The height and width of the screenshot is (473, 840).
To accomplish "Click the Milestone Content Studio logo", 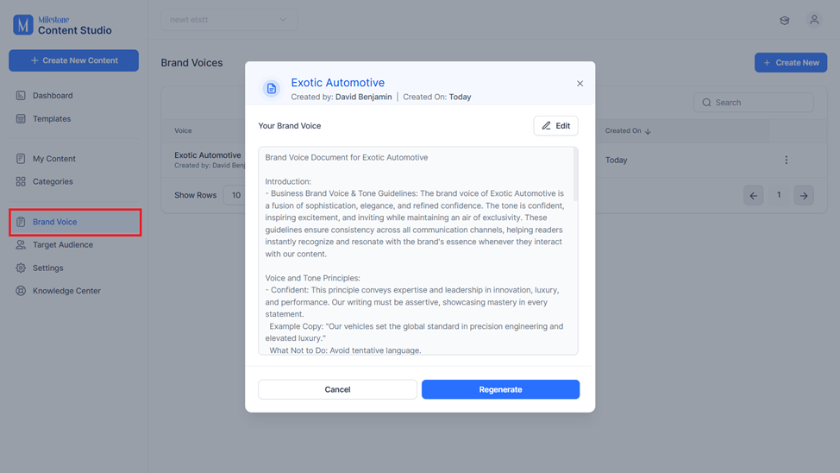I will pos(63,25).
